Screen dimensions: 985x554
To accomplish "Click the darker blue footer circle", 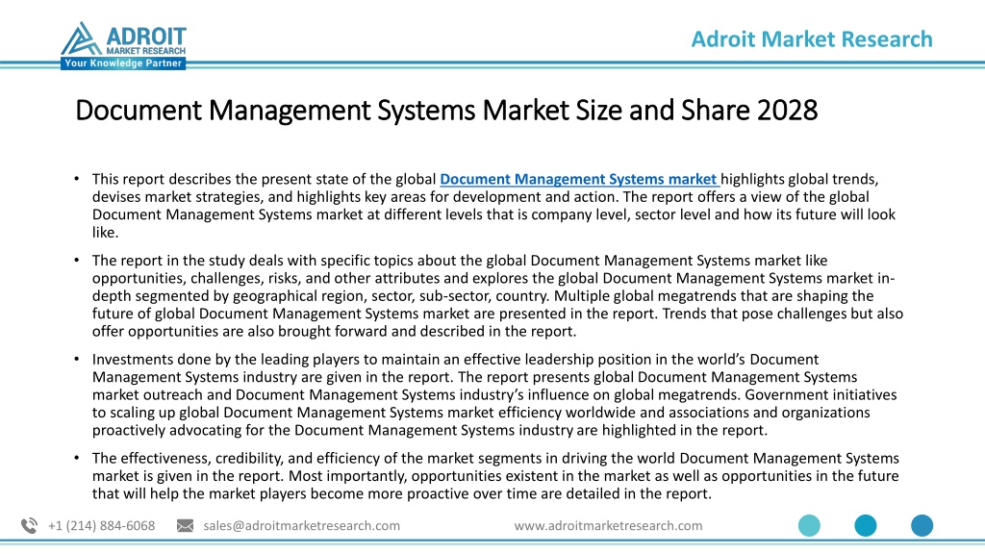I will [x=922, y=525].
